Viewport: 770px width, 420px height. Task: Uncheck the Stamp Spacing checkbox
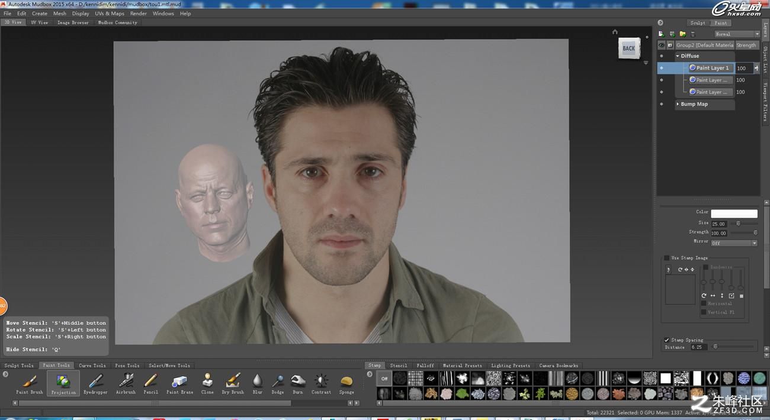pos(667,340)
